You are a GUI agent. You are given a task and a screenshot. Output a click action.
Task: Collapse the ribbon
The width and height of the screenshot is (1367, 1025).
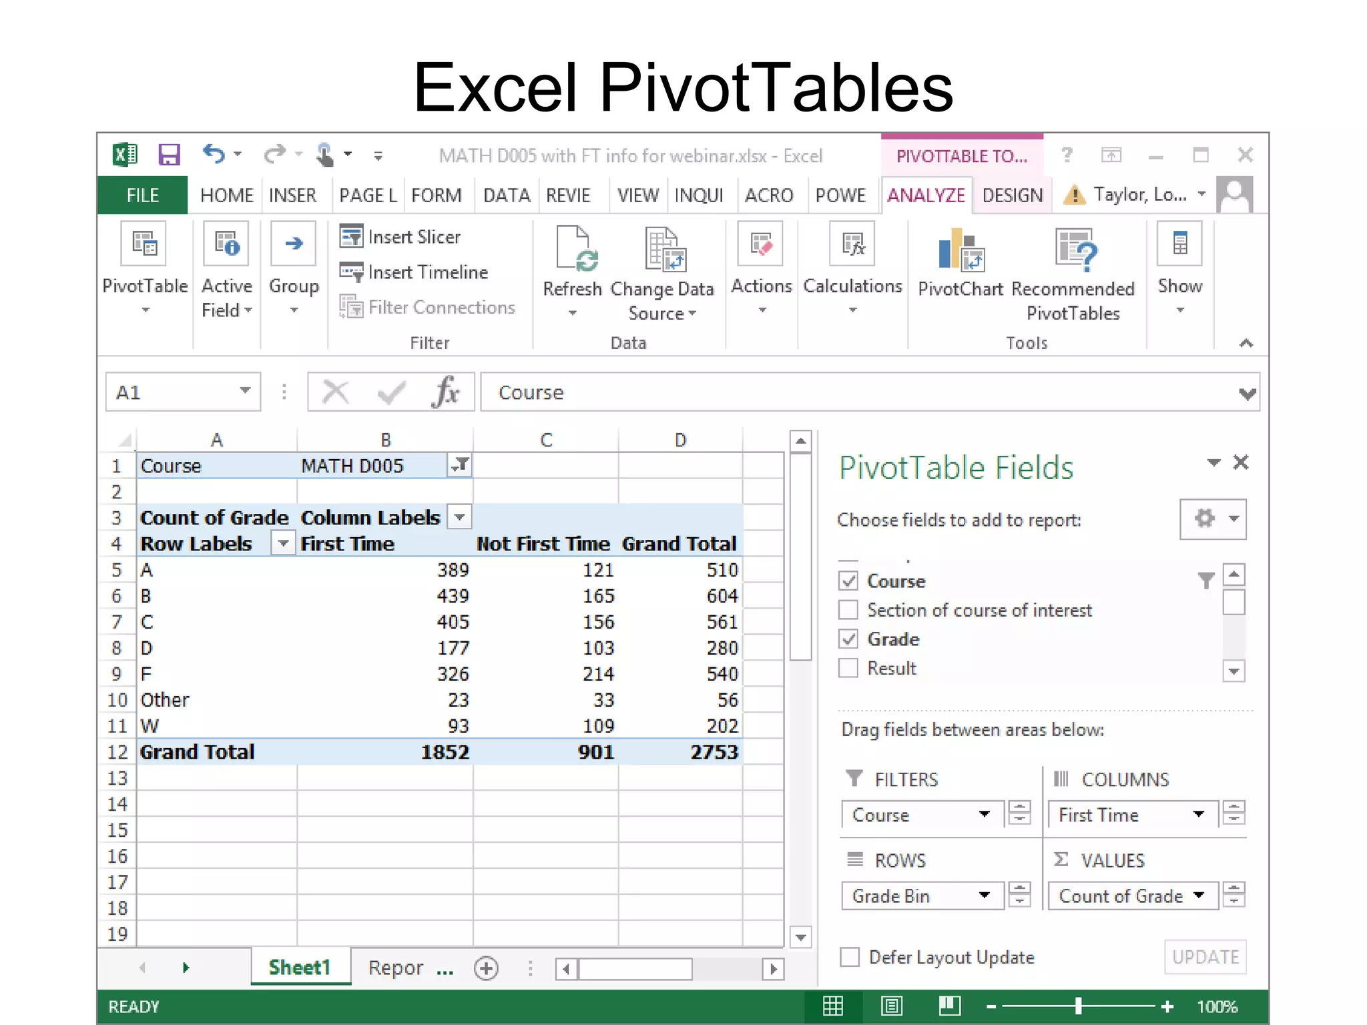[1246, 343]
